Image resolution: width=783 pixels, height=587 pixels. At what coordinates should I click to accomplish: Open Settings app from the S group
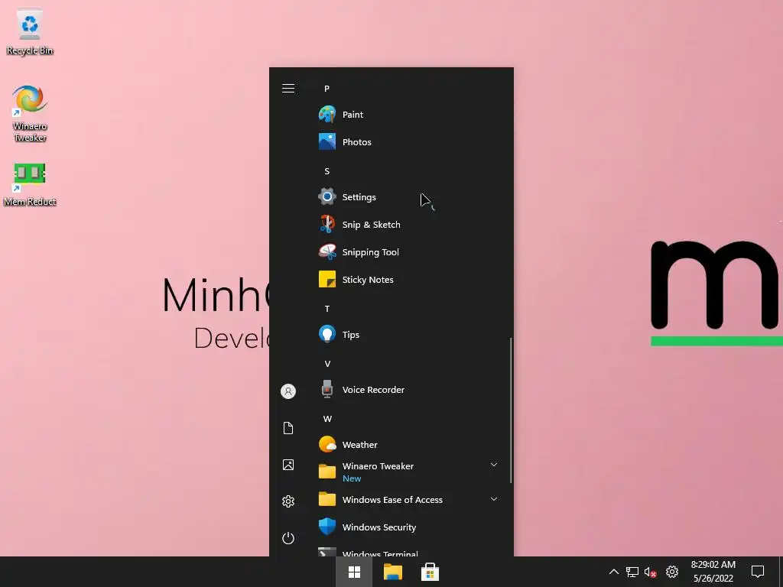click(x=408, y=196)
